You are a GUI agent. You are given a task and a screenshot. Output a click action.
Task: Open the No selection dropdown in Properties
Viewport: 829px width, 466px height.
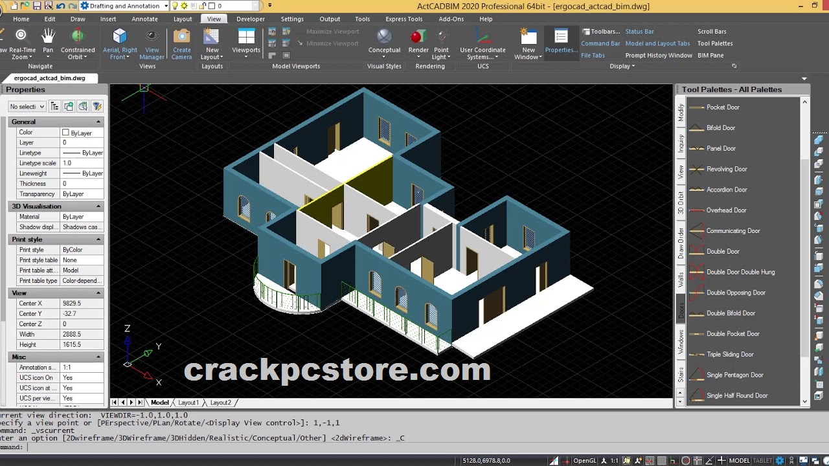pyautogui.click(x=27, y=106)
